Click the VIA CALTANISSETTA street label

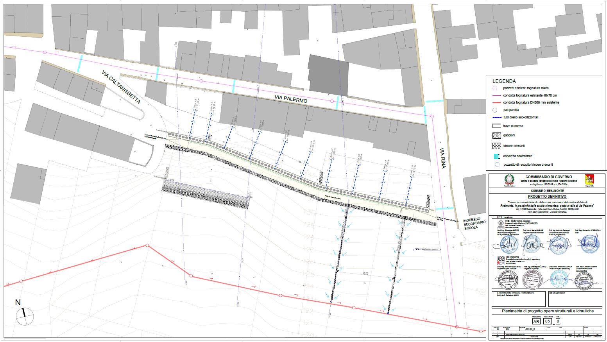pyautogui.click(x=120, y=87)
